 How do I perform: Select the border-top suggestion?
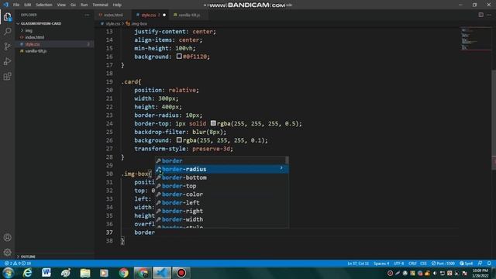click(222, 186)
